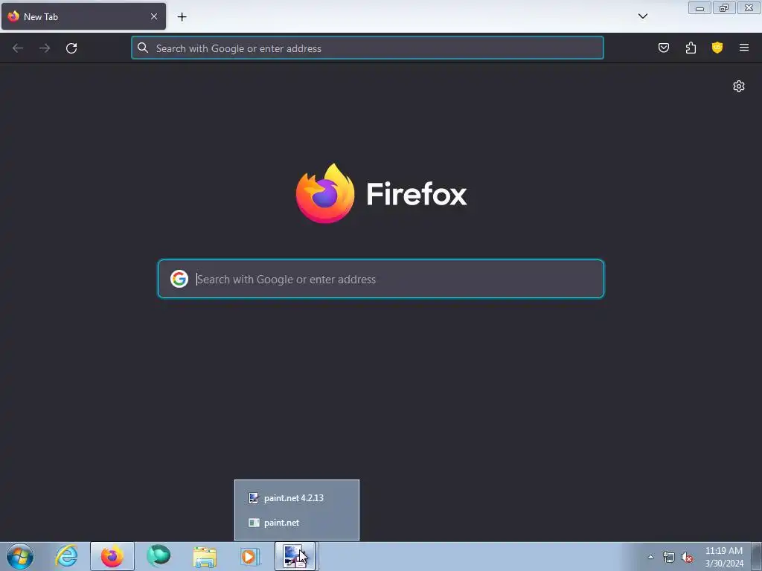Open New Tab personalize gear
This screenshot has height=571, width=762.
[739, 86]
